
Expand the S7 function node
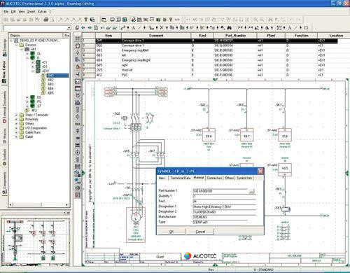tap(27, 106)
